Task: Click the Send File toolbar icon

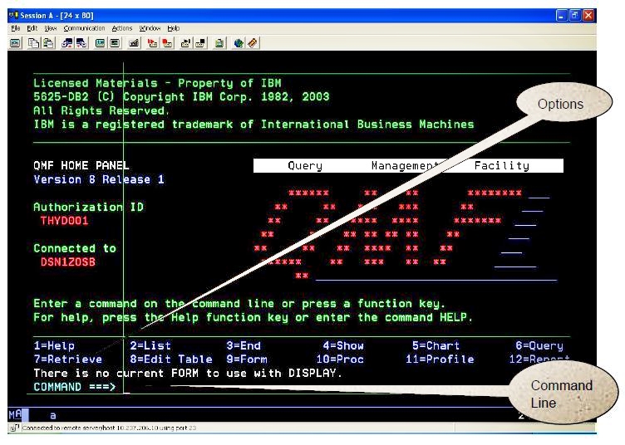Action: tap(66, 42)
